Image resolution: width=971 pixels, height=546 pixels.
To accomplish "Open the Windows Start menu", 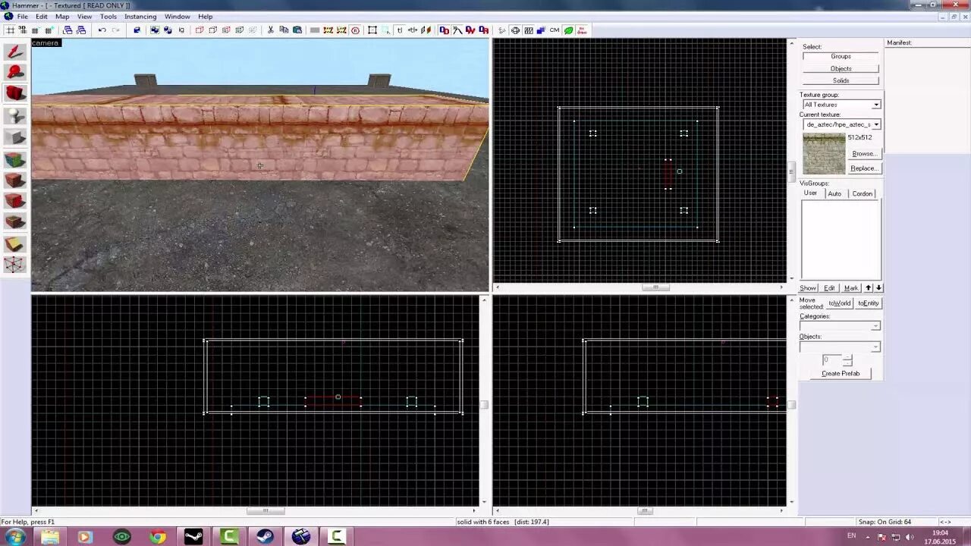I will click(14, 537).
